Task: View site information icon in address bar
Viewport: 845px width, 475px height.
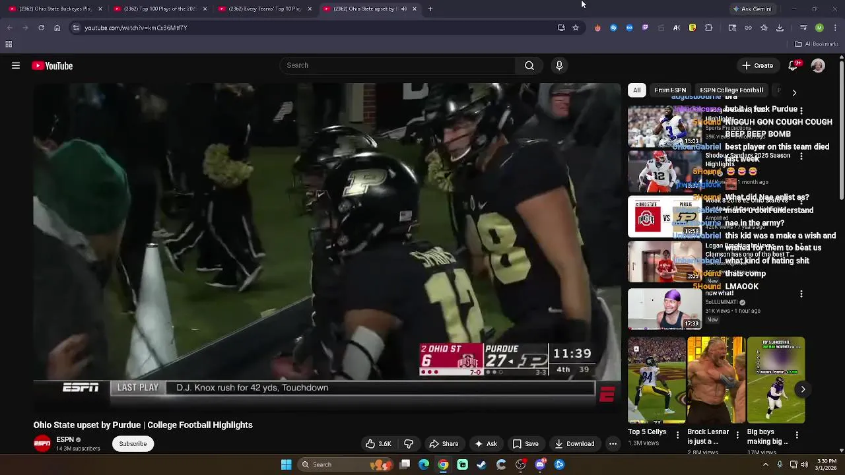Action: pos(76,28)
